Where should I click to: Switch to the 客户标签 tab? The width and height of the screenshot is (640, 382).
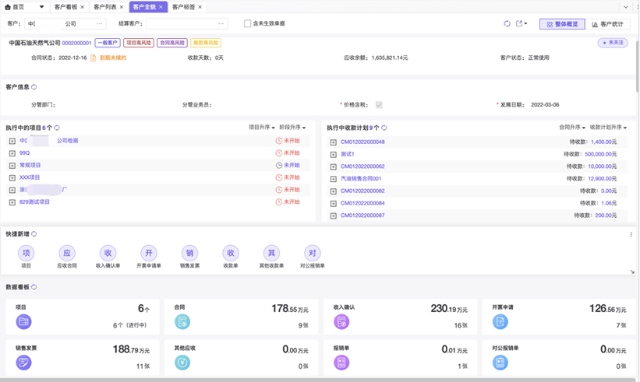(x=184, y=7)
